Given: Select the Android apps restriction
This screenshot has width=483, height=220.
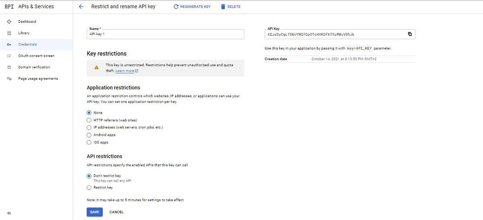Looking at the screenshot, I should click(89, 135).
